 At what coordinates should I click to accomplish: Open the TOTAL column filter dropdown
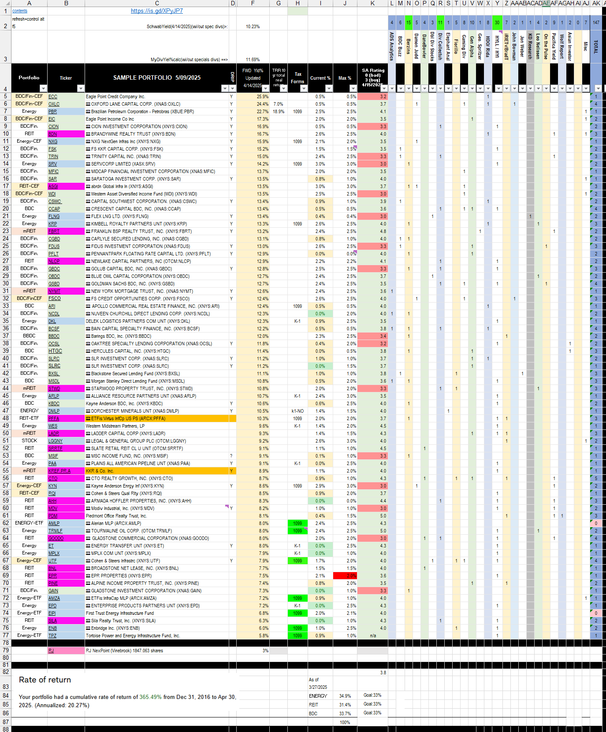598,89
